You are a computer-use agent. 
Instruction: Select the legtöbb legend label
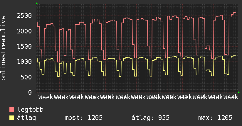30,110
